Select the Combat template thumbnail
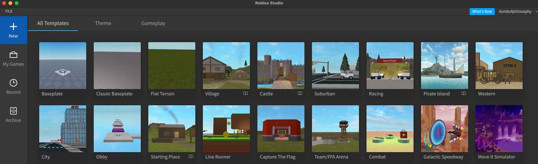This screenshot has width=538, height=164. pyautogui.click(x=390, y=129)
